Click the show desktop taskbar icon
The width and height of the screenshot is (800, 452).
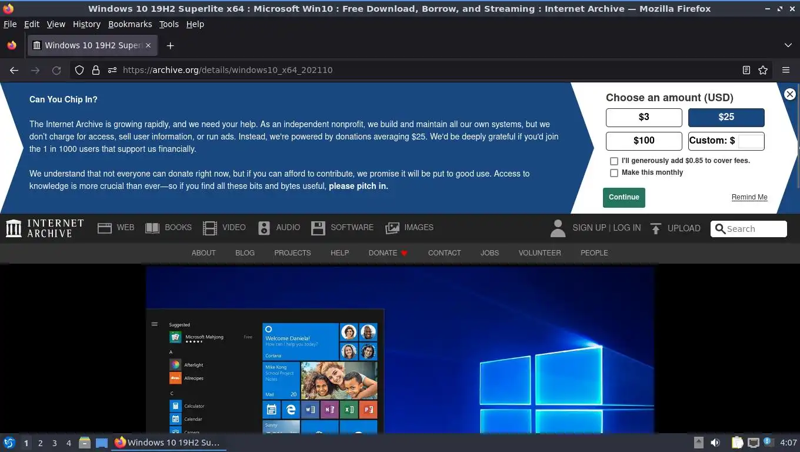point(102,443)
